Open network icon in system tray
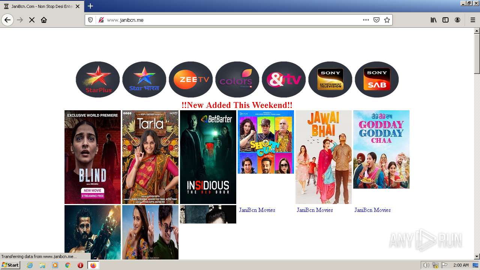The image size is (480, 270). pyautogui.click(x=435, y=265)
